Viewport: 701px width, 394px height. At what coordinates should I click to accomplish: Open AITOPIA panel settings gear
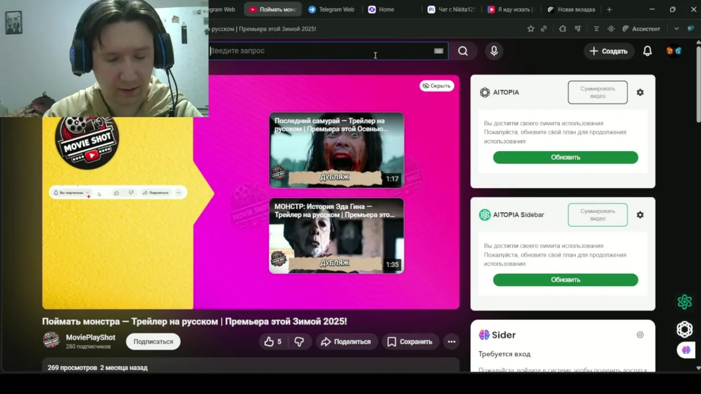[640, 92]
